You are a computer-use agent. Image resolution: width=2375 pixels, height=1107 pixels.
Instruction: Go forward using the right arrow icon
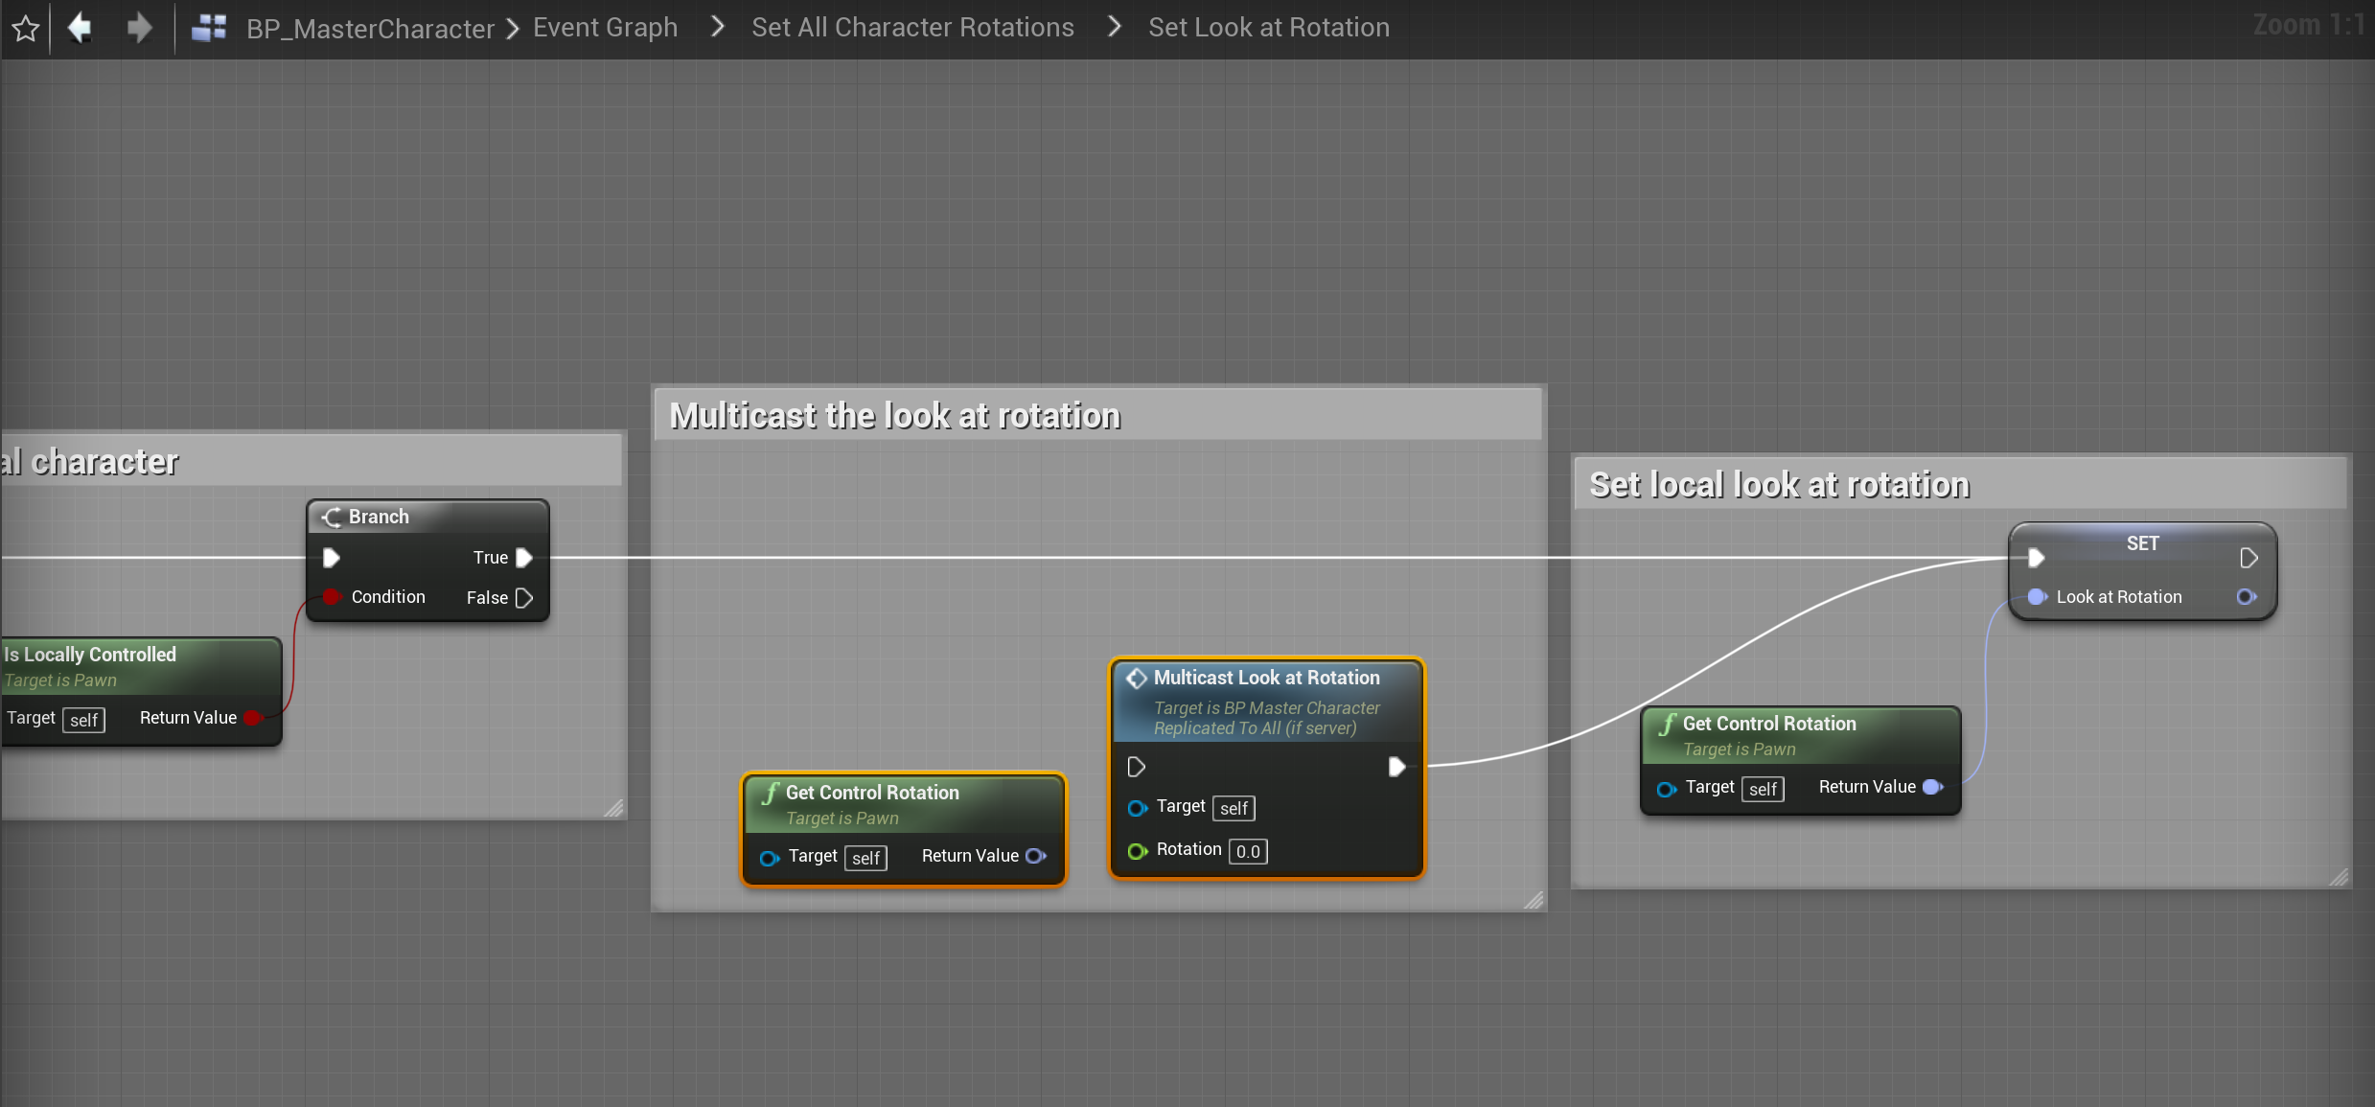click(x=140, y=27)
